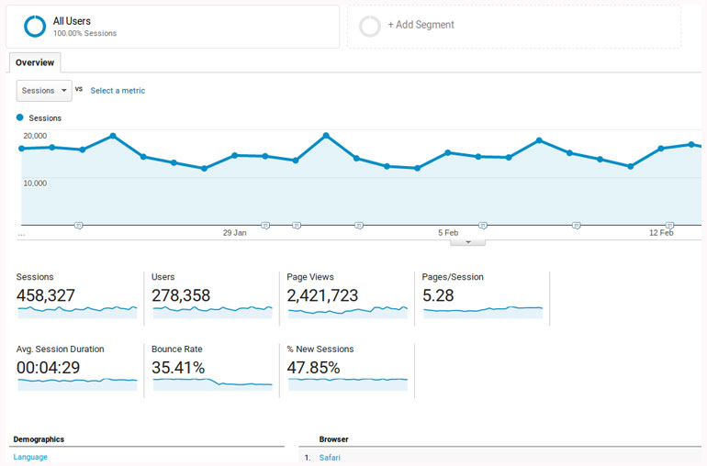The height and width of the screenshot is (466, 707).
Task: Click the Sessions sparkline under 458,327
Action: (77, 311)
